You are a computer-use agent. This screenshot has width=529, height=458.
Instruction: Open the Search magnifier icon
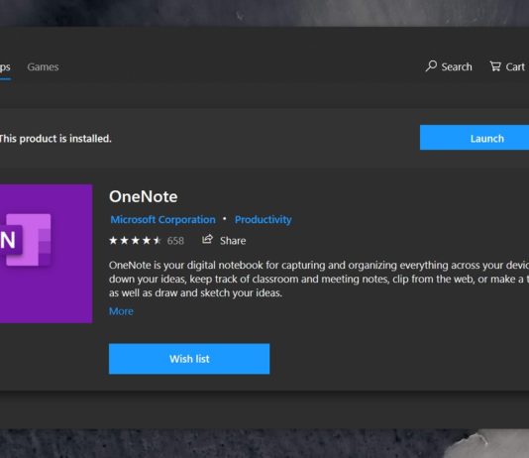coord(431,66)
